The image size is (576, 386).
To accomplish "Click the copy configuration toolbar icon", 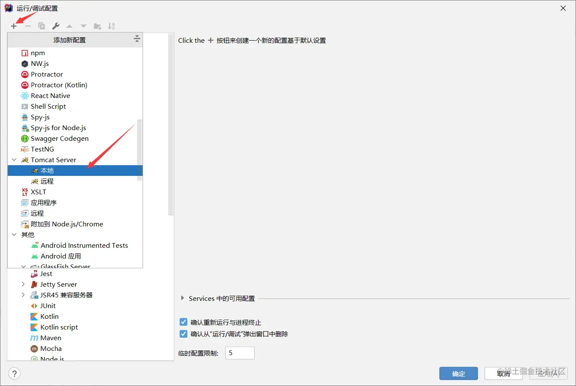I will tap(42, 26).
